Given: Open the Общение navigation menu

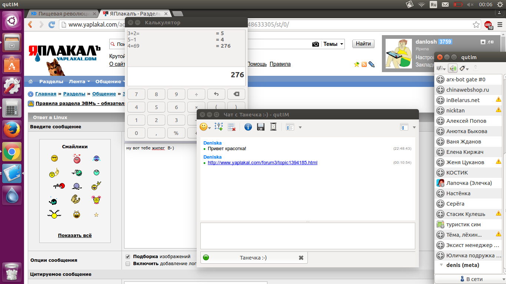Looking at the screenshot, I should point(110,82).
